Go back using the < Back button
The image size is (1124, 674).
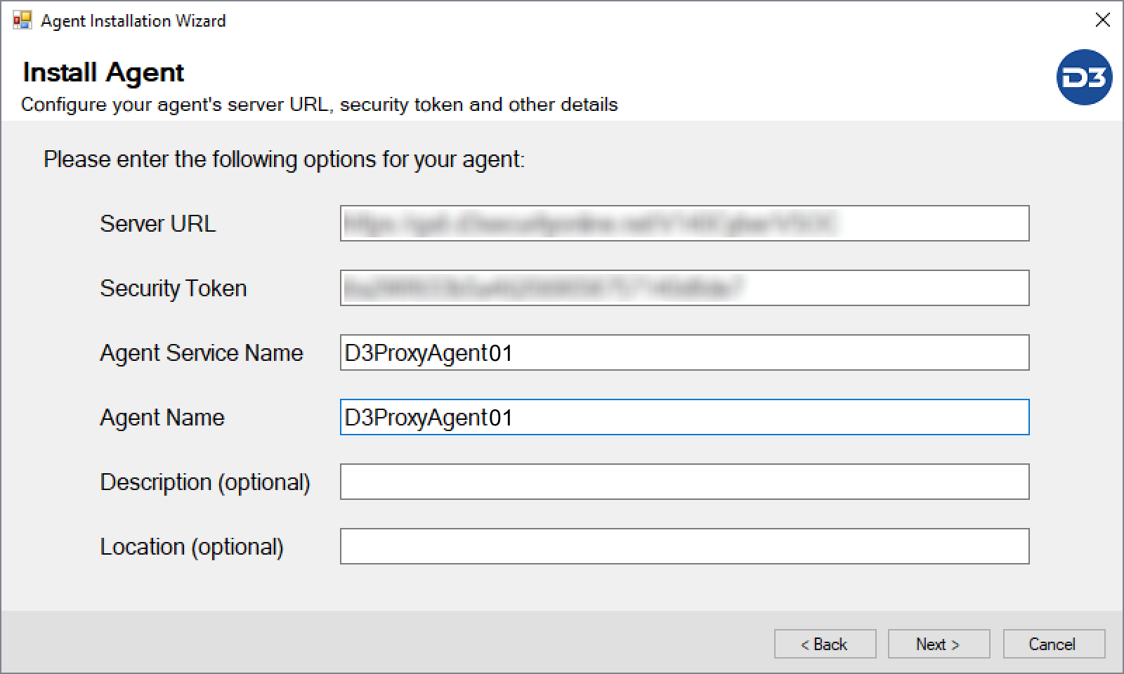click(825, 644)
